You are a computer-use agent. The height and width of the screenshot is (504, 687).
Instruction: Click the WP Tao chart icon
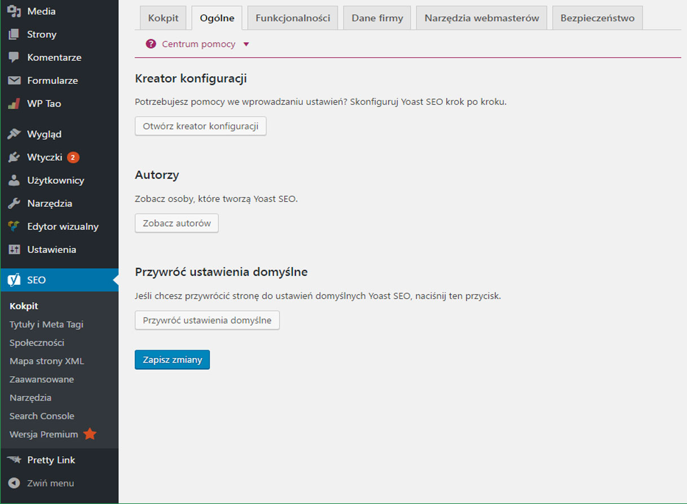(x=14, y=104)
